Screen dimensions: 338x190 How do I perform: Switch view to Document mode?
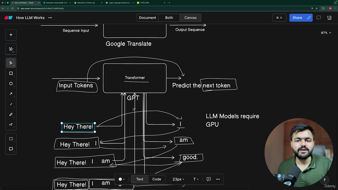[x=147, y=18]
